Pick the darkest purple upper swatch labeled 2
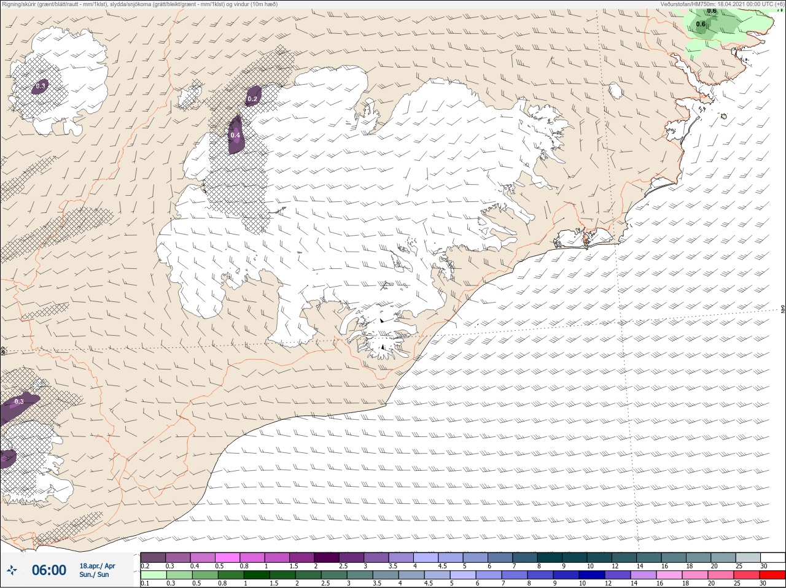The image size is (786, 588). click(327, 557)
